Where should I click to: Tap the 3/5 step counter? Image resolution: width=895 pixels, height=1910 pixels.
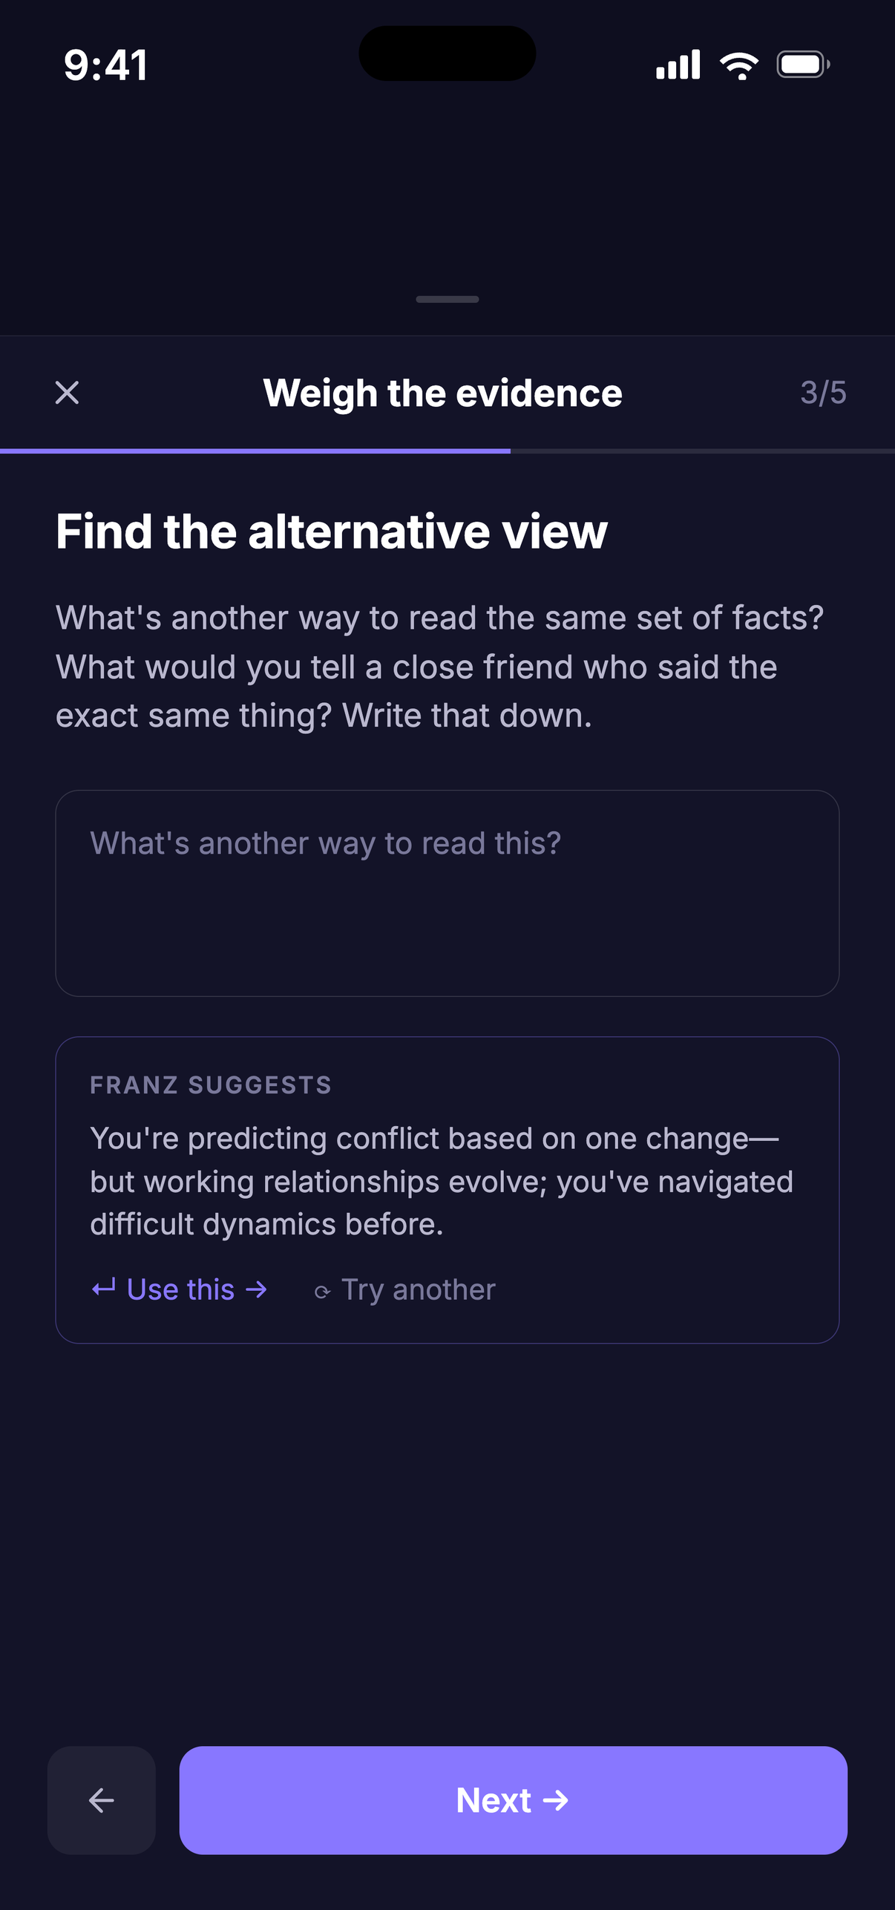pos(823,393)
